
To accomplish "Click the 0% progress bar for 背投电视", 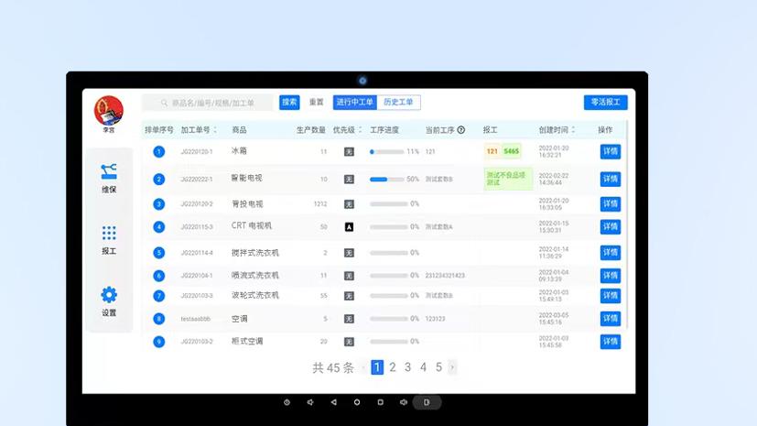I will (389, 203).
